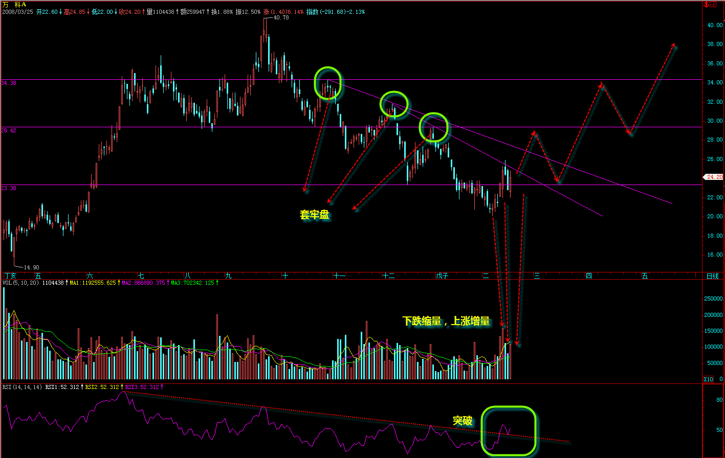Click the 40.00 price axis tick
725x458 pixels.
[714, 25]
